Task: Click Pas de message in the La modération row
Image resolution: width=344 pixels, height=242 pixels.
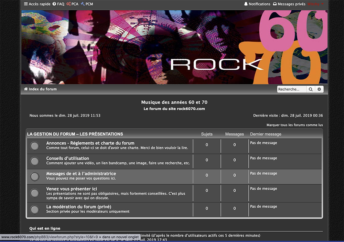Action: pyautogui.click(x=264, y=206)
